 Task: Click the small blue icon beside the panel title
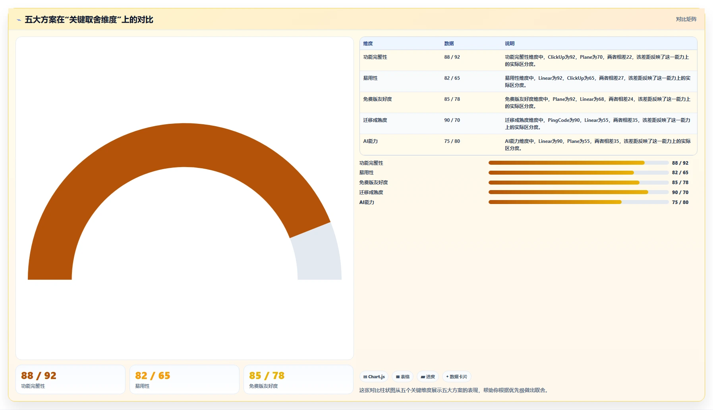click(x=19, y=20)
